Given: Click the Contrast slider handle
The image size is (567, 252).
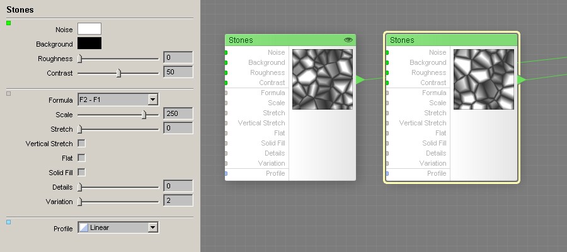Looking at the screenshot, I should point(118,73).
